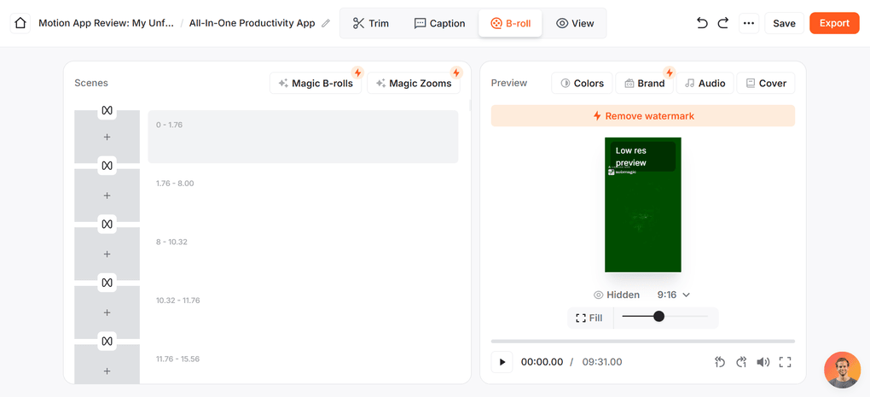Viewport: 870px width, 397px height.
Task: Toggle the Fill preview mode
Action: click(x=589, y=318)
